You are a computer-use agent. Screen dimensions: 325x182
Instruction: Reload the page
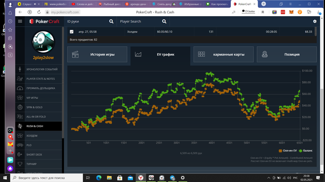[39, 12]
